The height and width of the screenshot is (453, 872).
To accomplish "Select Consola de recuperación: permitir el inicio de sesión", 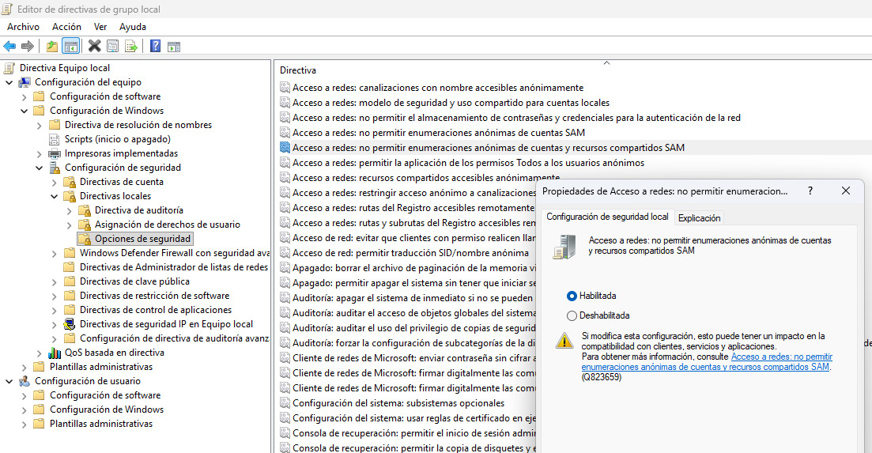I will (413, 433).
